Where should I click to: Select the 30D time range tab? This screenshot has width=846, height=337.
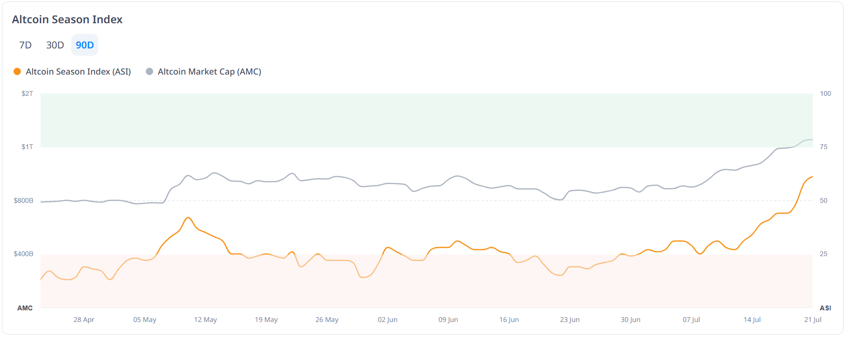click(55, 45)
